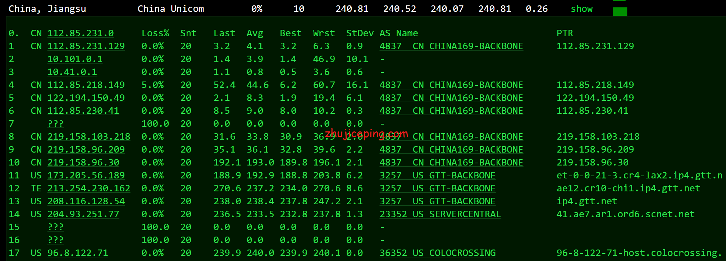Viewport: 726px width, 261px height.
Task: Select the 100.0 loss value at hop 7
Action: pos(155,124)
